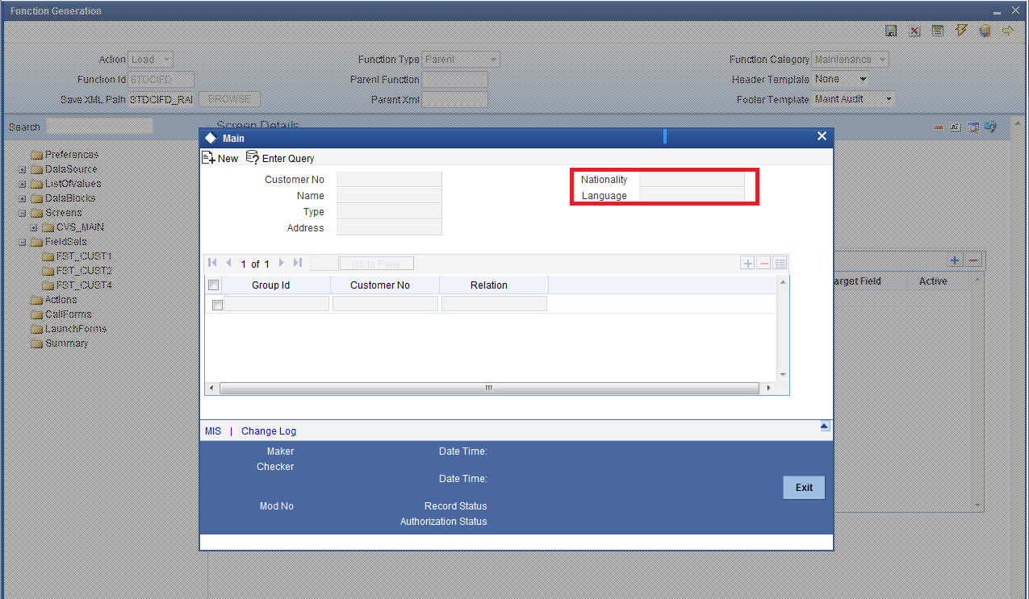This screenshot has height=599, width=1029.
Task: Expand the DataBlocks tree node
Action: coord(23,198)
